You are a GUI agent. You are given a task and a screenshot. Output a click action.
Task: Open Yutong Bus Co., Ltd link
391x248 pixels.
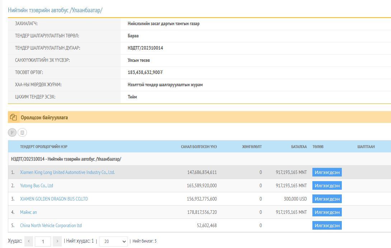coord(36,186)
